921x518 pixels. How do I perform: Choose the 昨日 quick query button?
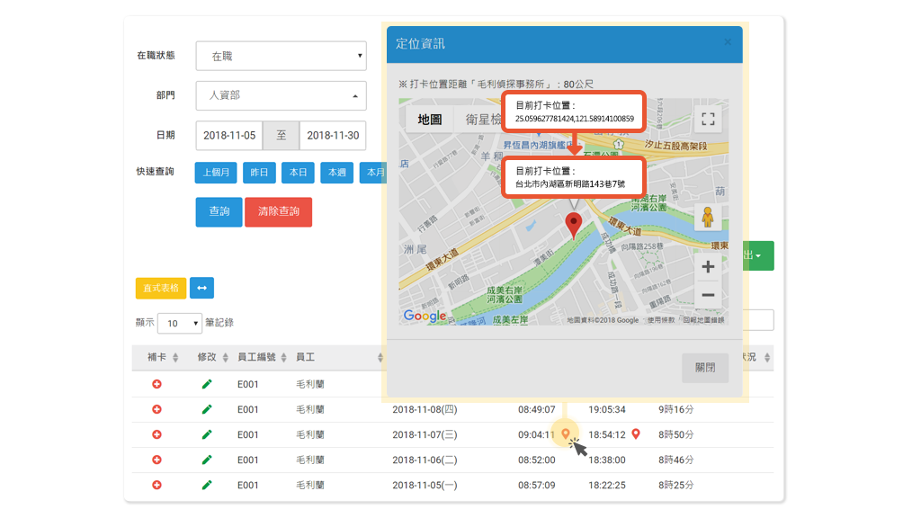pos(259,173)
